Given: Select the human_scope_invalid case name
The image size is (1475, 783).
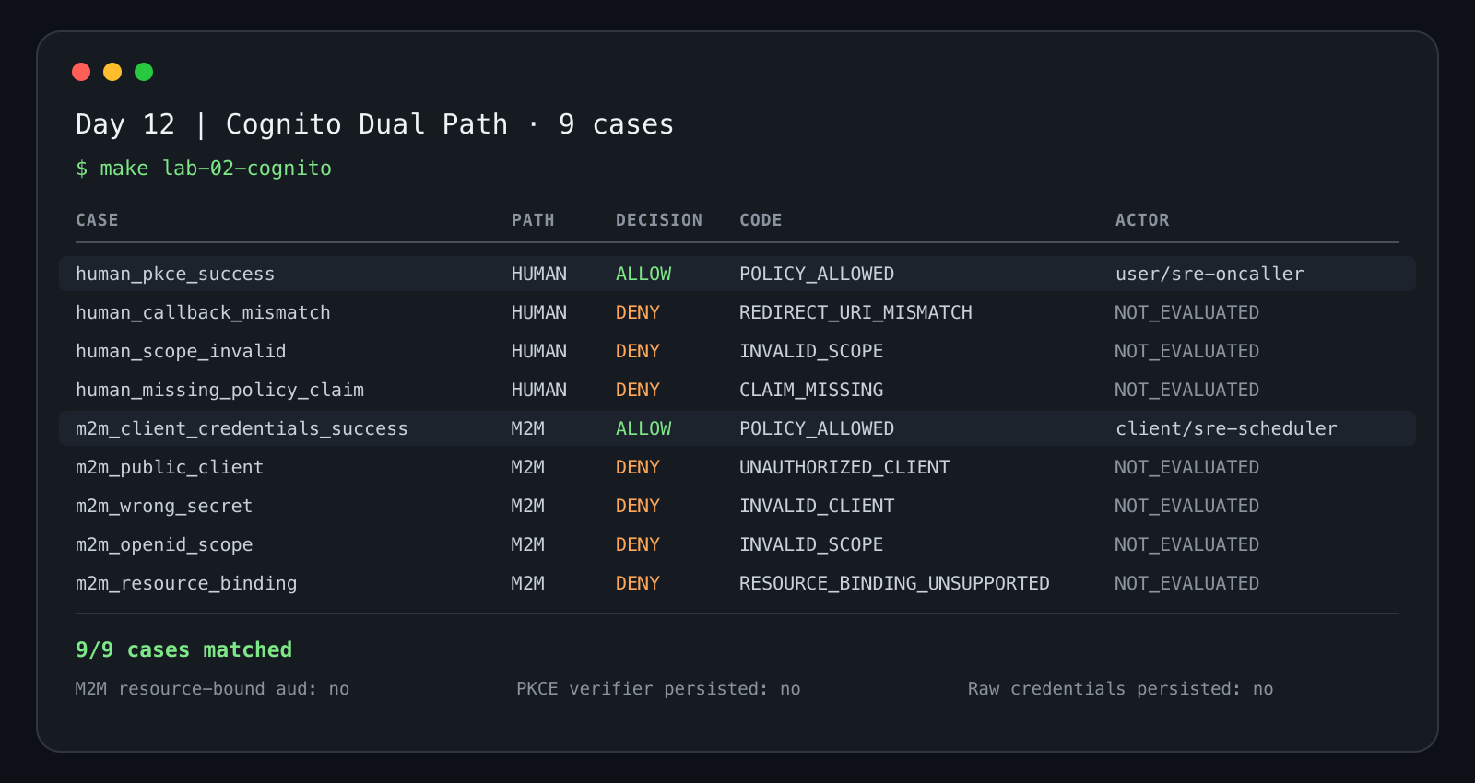Looking at the screenshot, I should point(181,351).
